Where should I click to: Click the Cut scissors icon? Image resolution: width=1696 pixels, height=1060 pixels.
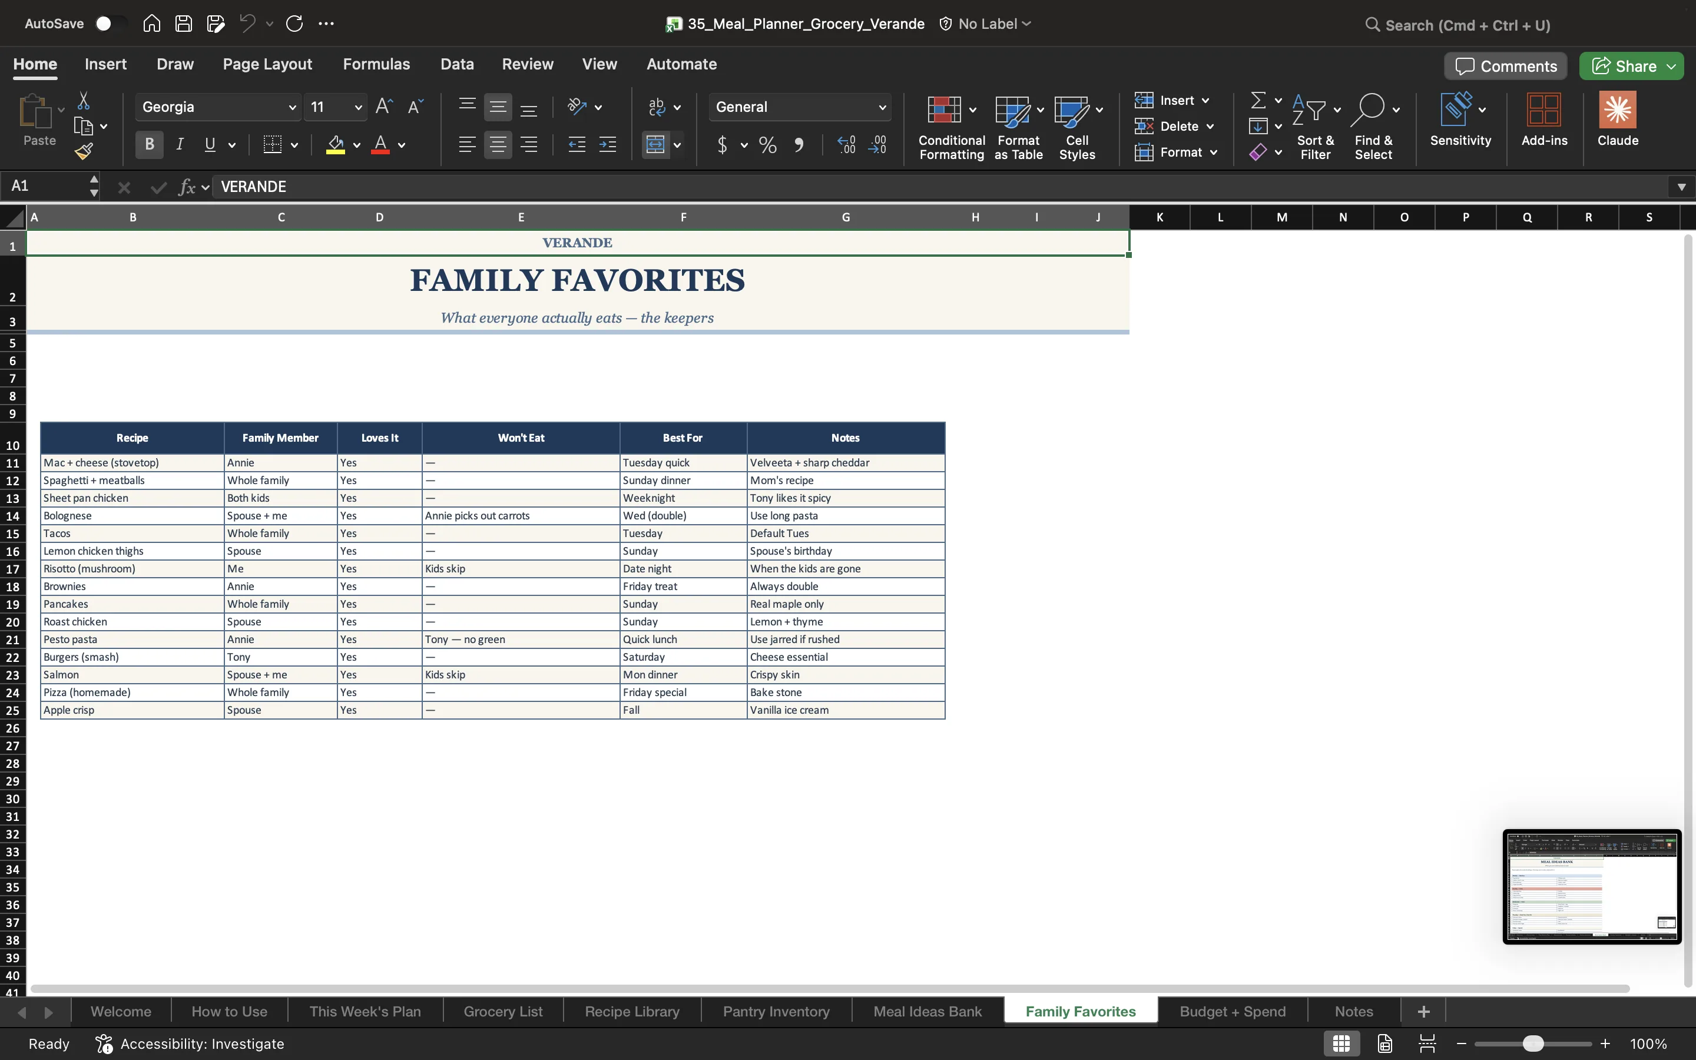pos(84,101)
